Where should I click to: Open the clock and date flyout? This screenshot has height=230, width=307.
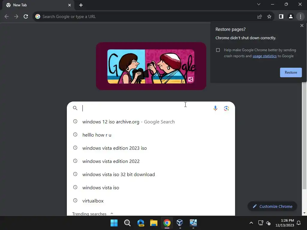285,223
